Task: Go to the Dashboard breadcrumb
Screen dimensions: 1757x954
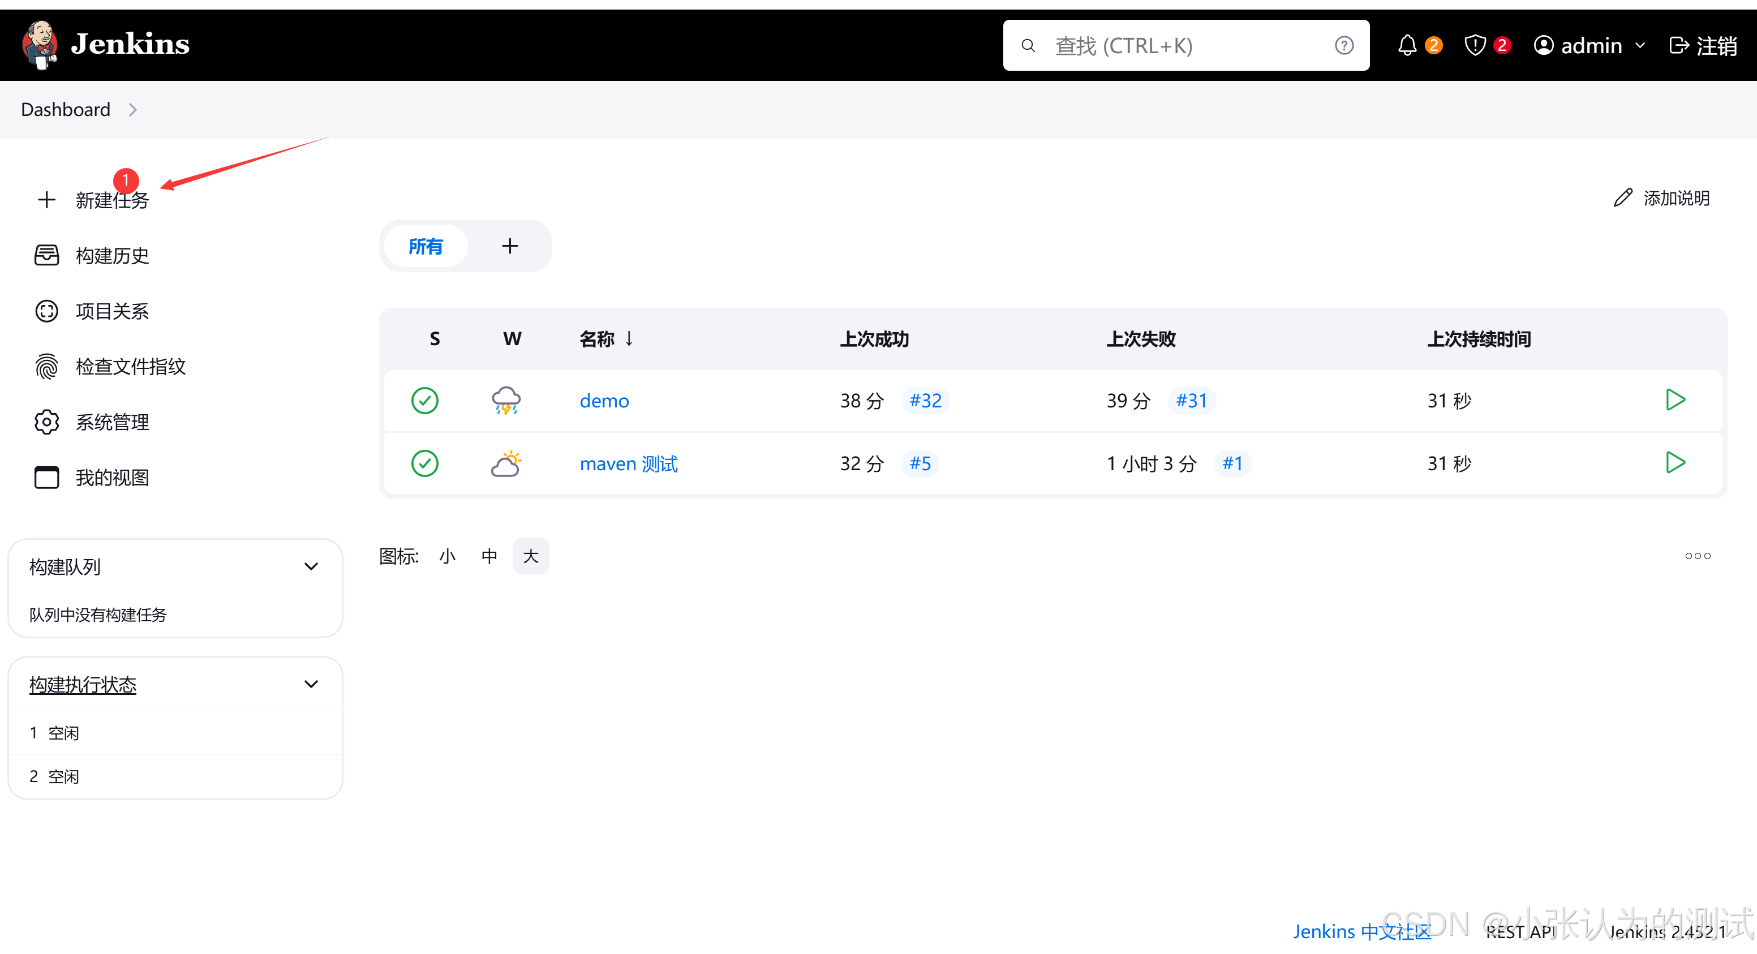Action: (x=66, y=110)
